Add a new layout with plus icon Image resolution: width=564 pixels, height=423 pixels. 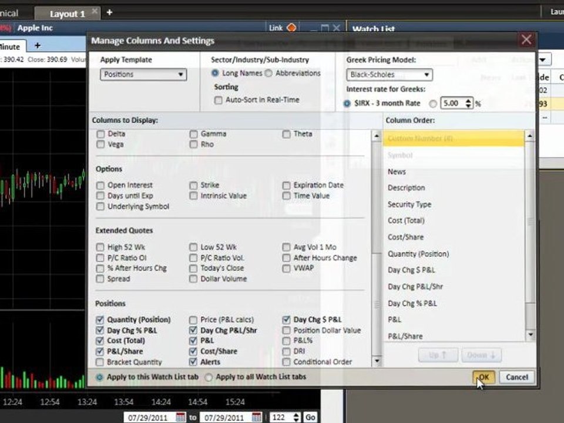click(x=109, y=12)
